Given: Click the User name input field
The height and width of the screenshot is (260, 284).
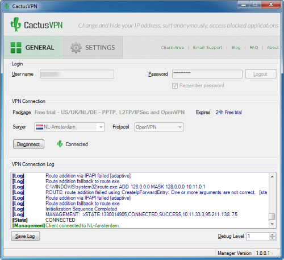Looking at the screenshot, I should pos(77,74).
